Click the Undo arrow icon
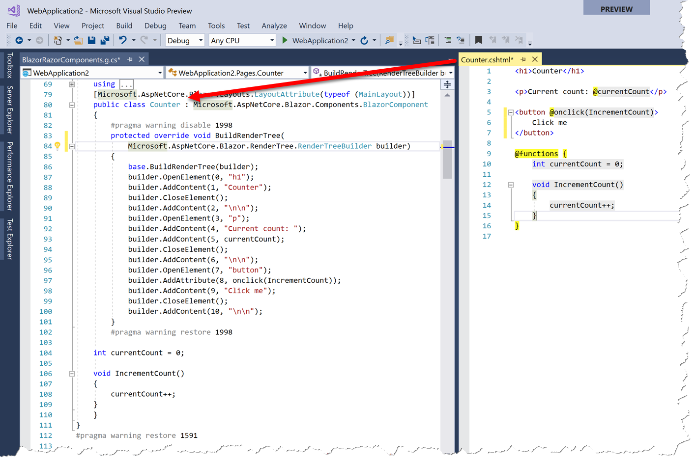Image resolution: width=695 pixels, height=461 pixels. (123, 40)
